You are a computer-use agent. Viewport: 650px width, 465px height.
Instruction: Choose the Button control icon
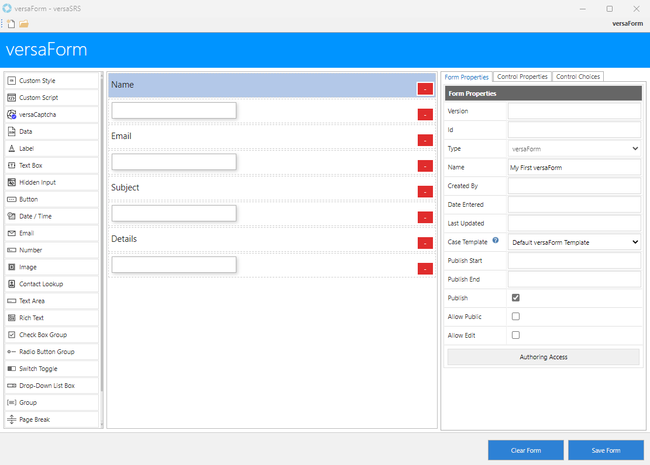(12, 199)
